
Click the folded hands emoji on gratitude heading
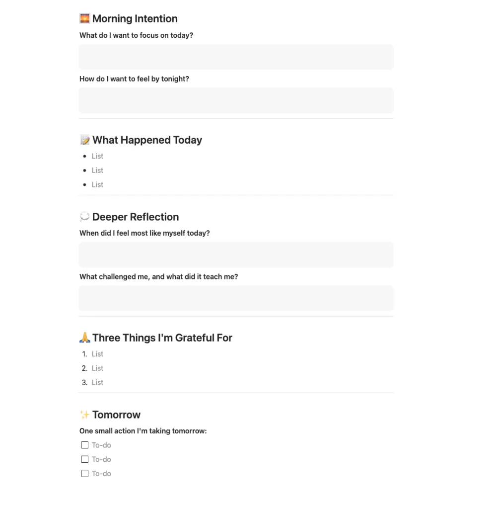click(x=84, y=338)
